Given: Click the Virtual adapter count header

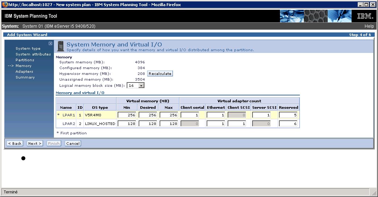Looking at the screenshot, I should tap(239, 101).
